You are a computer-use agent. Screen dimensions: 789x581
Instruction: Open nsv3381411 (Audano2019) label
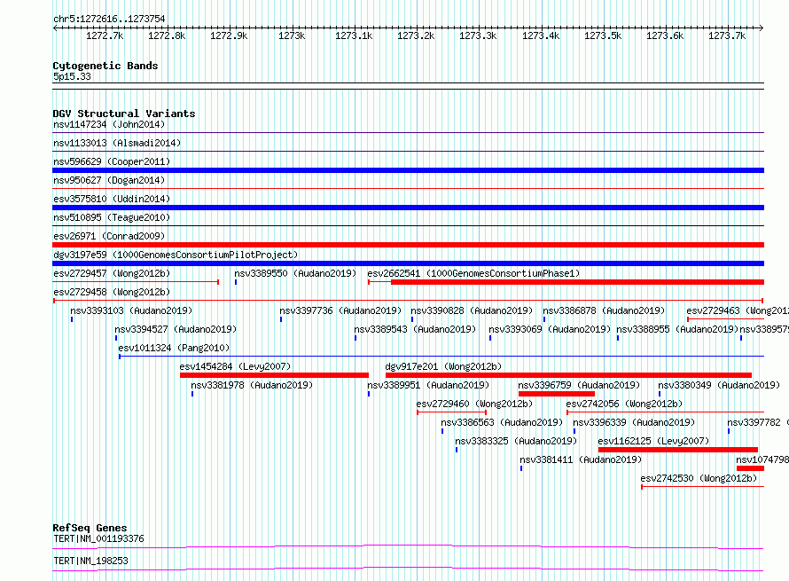[581, 459]
